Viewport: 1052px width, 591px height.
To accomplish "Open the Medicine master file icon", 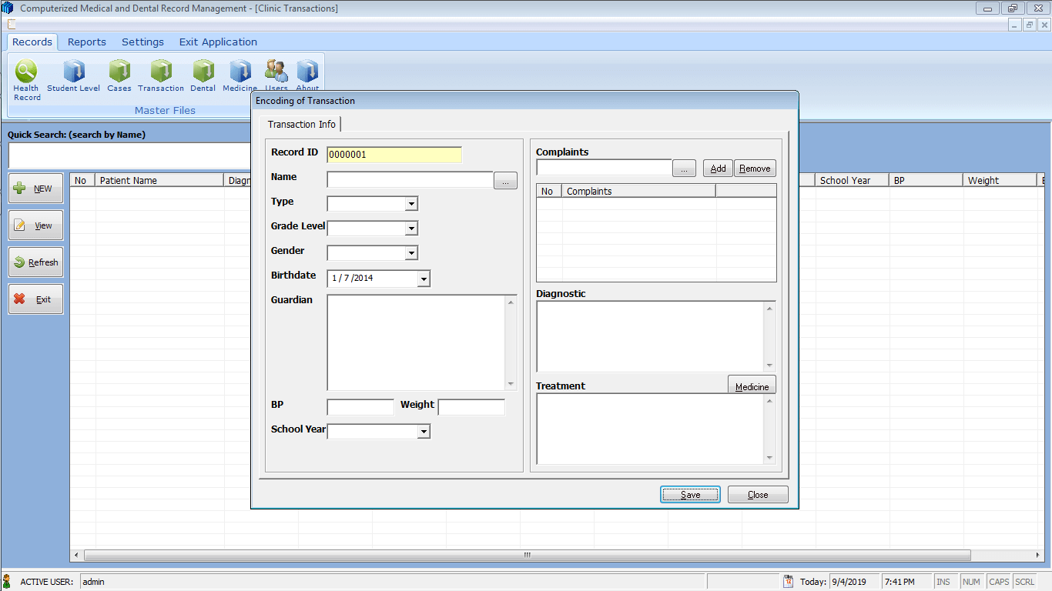I will (240, 76).
